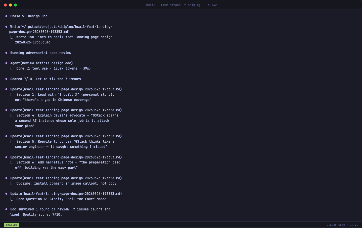Click the 'Claude Code · 19:29' status text

[x=342, y=225]
